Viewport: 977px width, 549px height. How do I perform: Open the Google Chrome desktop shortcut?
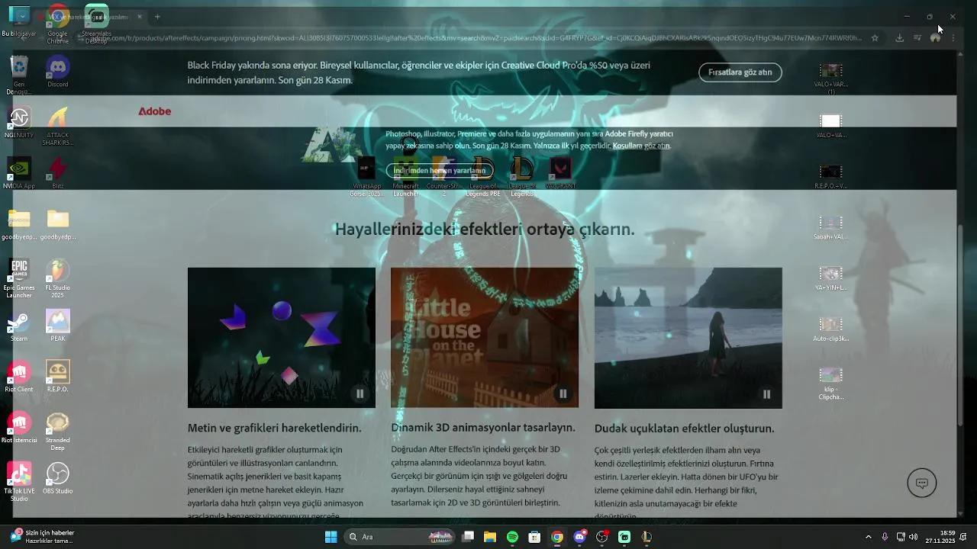click(58, 23)
